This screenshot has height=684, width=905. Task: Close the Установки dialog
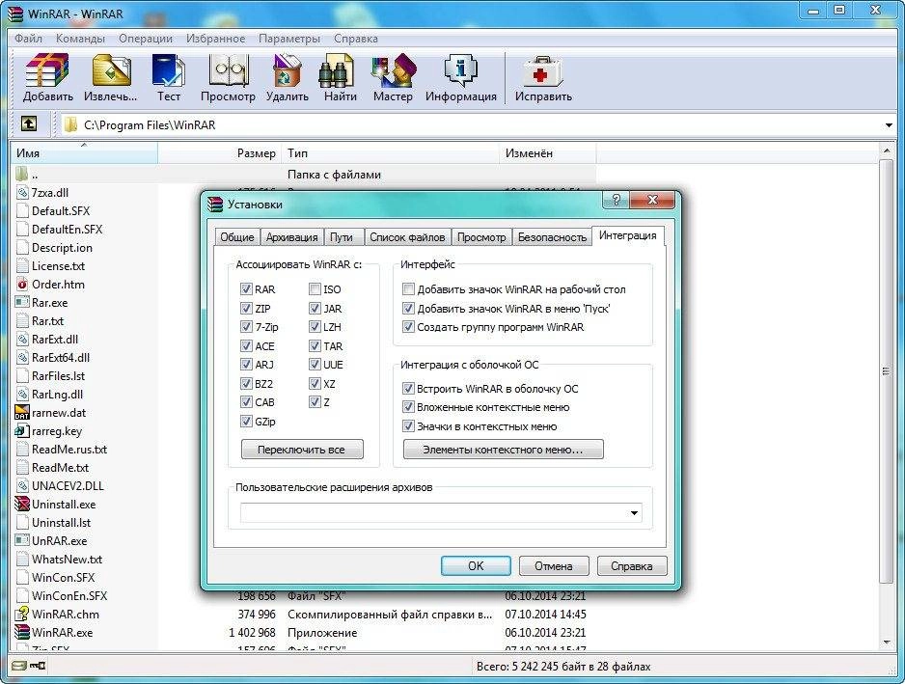point(652,200)
